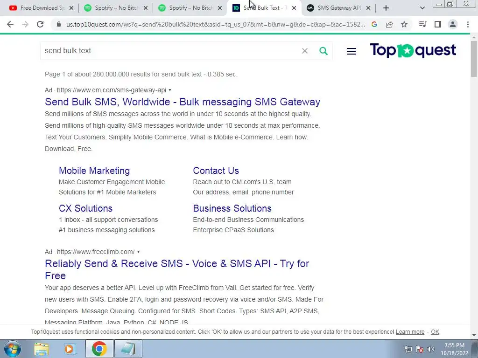Image resolution: width=478 pixels, height=358 pixels.
Task: Reload the current page
Action: coord(40,24)
